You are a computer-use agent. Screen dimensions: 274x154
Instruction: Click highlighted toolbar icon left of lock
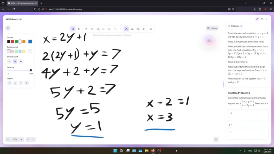point(73,29)
